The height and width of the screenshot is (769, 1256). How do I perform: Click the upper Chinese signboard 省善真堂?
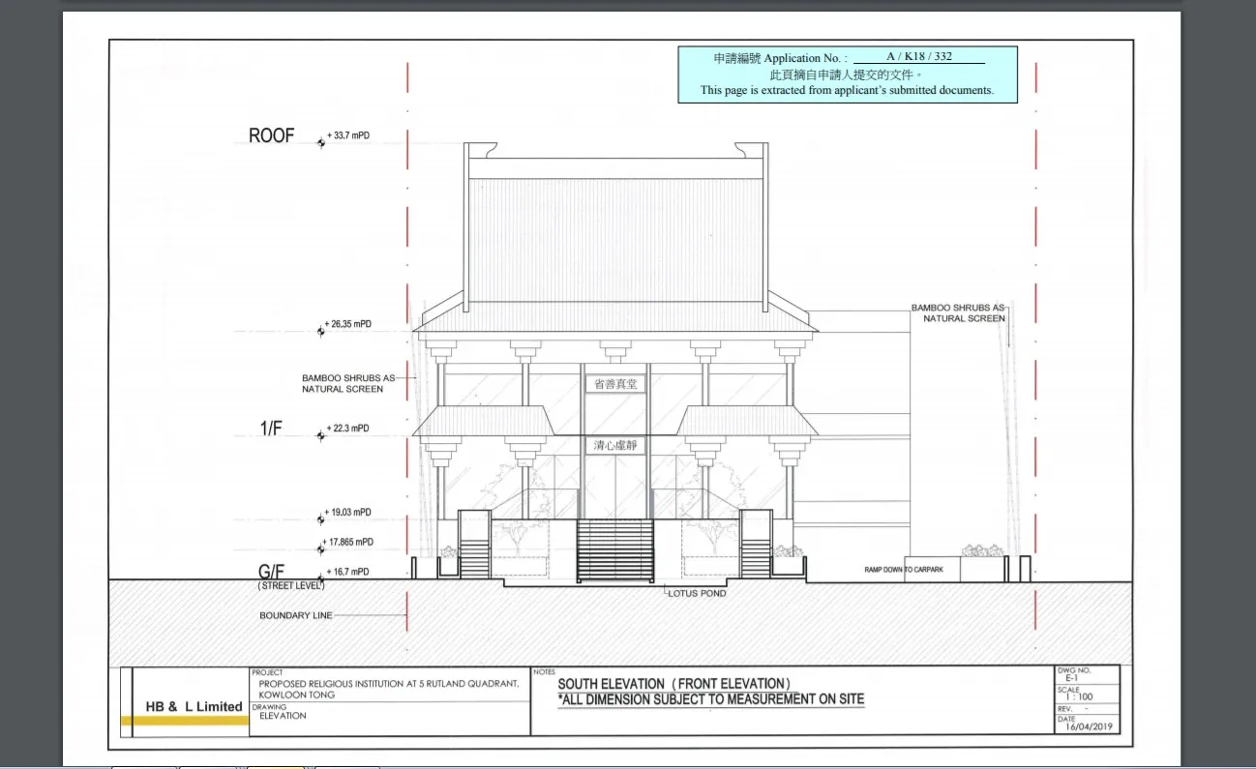[x=616, y=385]
